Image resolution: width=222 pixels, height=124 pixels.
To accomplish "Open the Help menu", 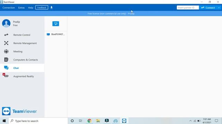I will [31, 8].
